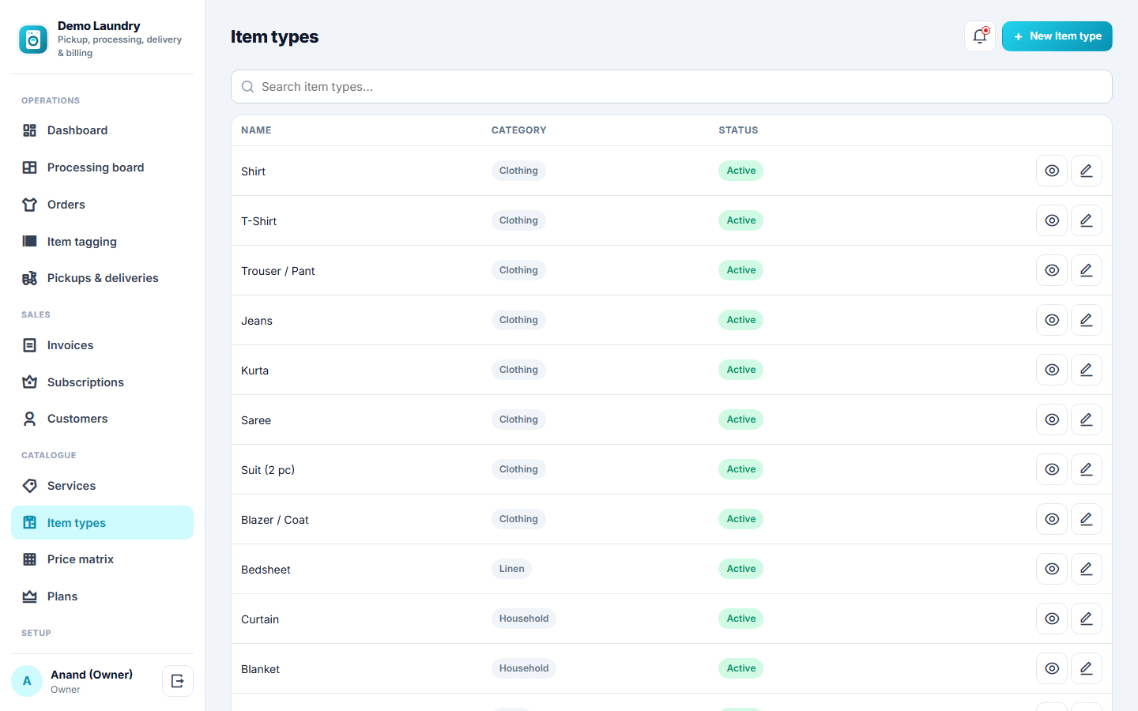Edit the Suit (2 pc) item type

pyautogui.click(x=1087, y=469)
